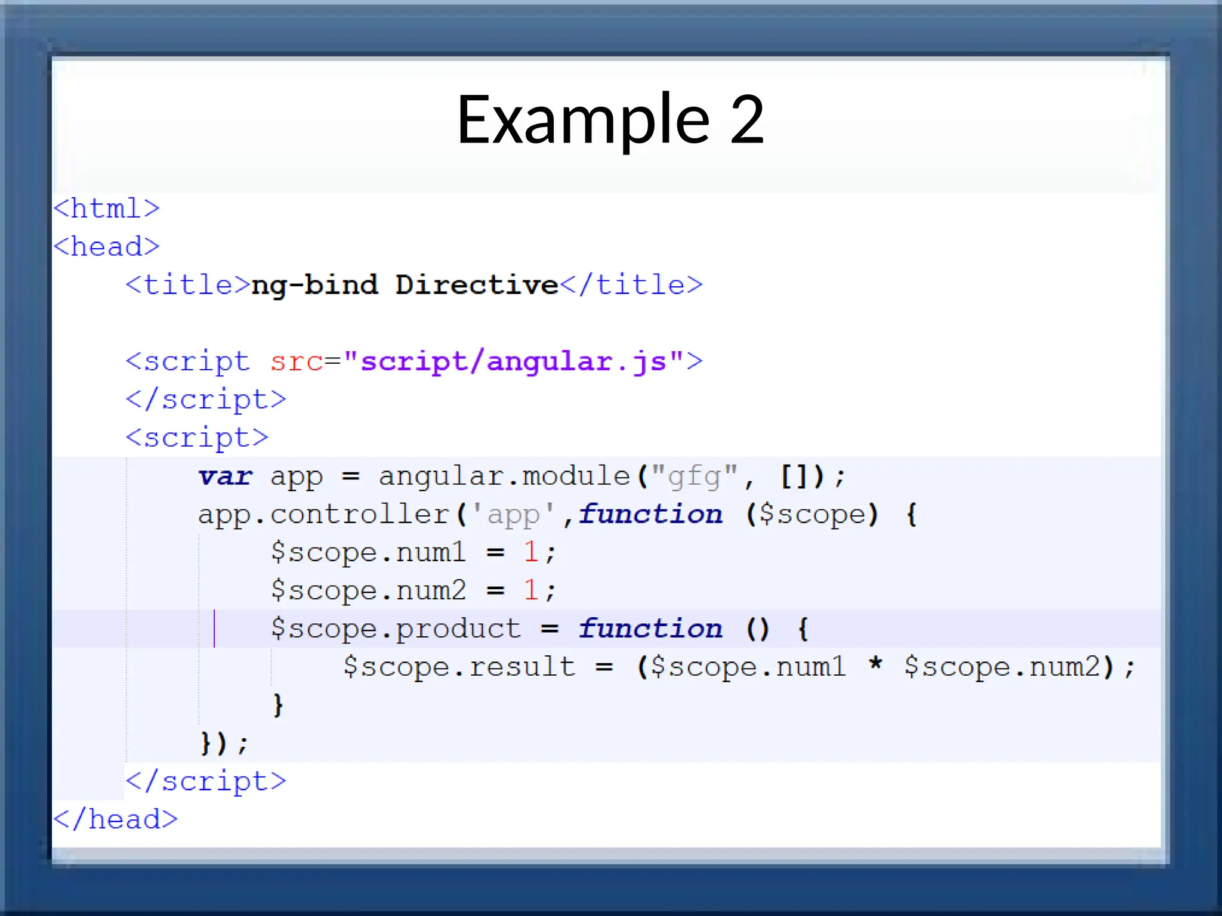Click the '*' multiplication operator
Viewport: 1222px width, 916px height.
tap(875, 664)
